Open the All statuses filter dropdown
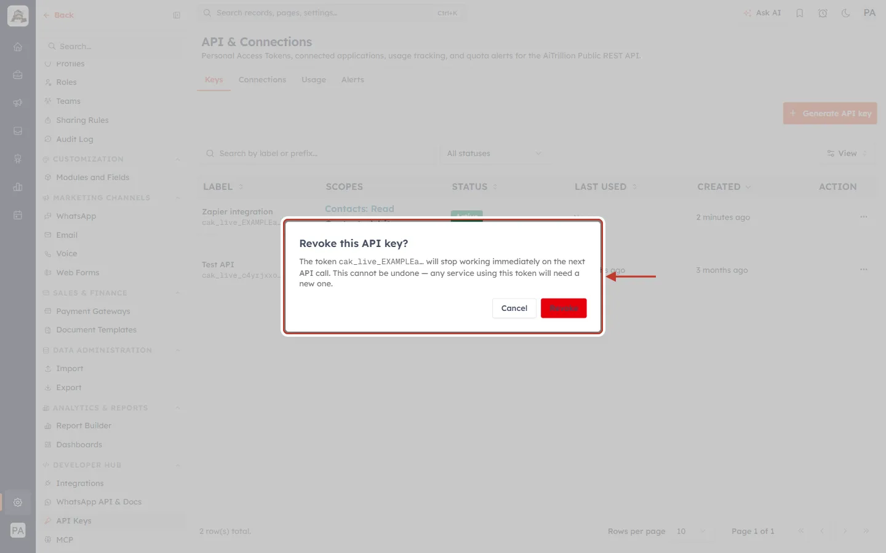 tap(494, 154)
